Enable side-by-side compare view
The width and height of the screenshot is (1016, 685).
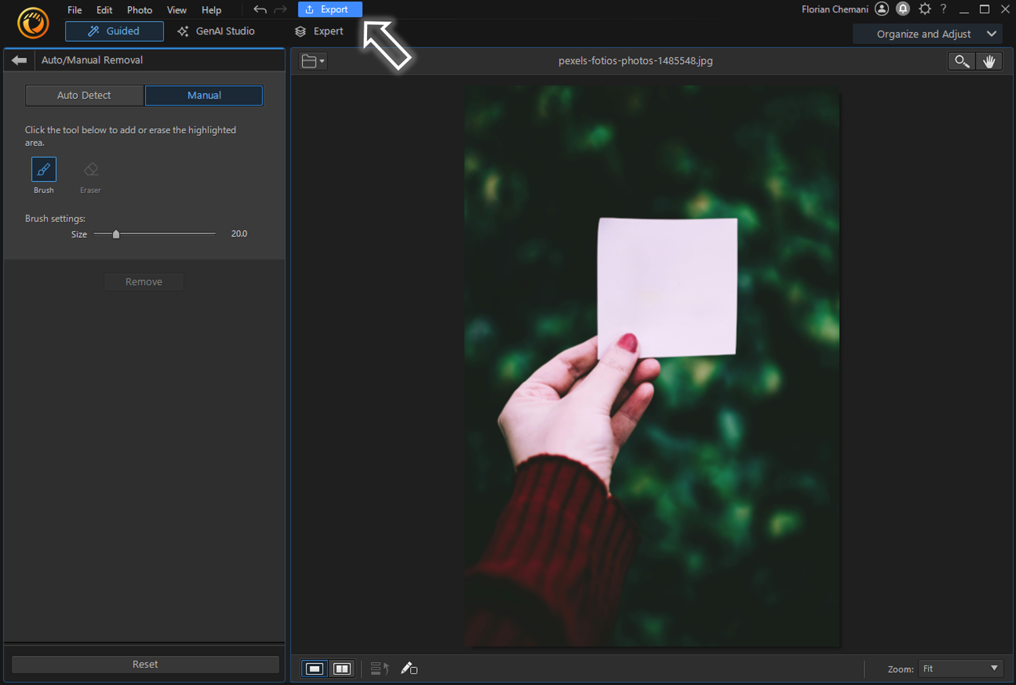pos(341,668)
